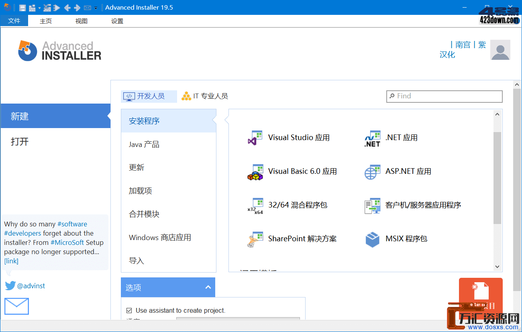Click the orange create project button

point(481,299)
